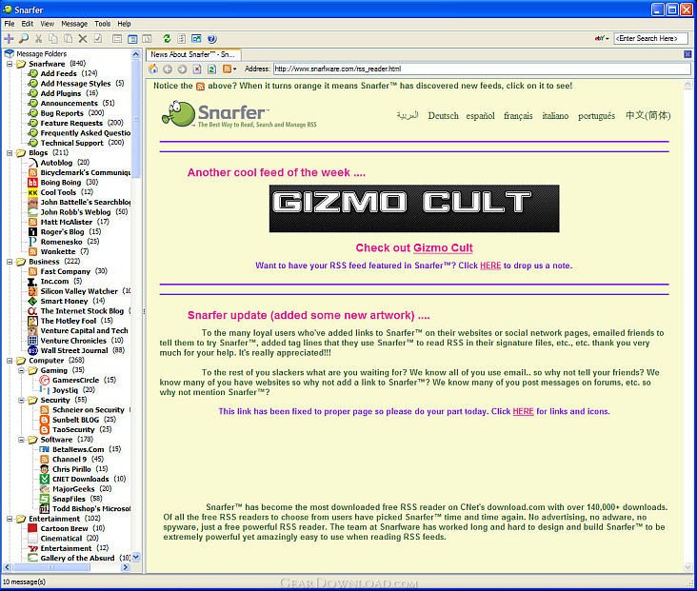Switch page language to italiano
This screenshot has width=697, height=591.
click(x=555, y=115)
